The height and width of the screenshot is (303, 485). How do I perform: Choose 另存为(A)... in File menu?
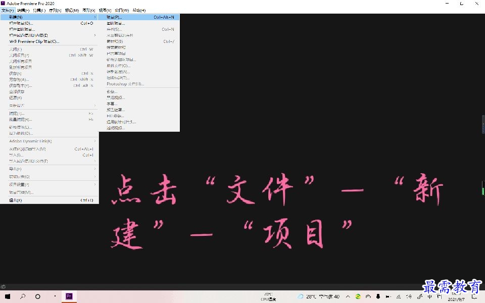[x=50, y=79]
